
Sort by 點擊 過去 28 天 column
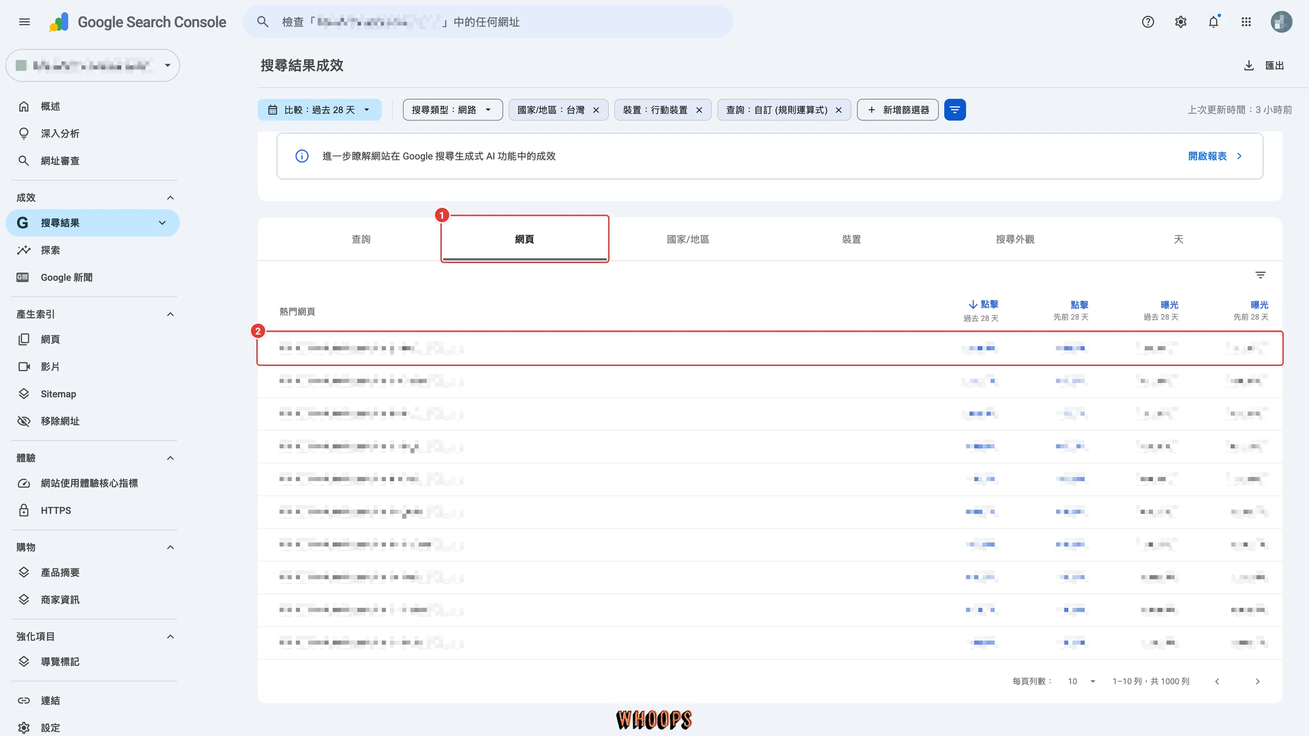coord(981,311)
